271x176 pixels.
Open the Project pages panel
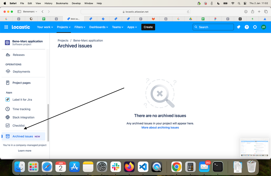(21, 83)
